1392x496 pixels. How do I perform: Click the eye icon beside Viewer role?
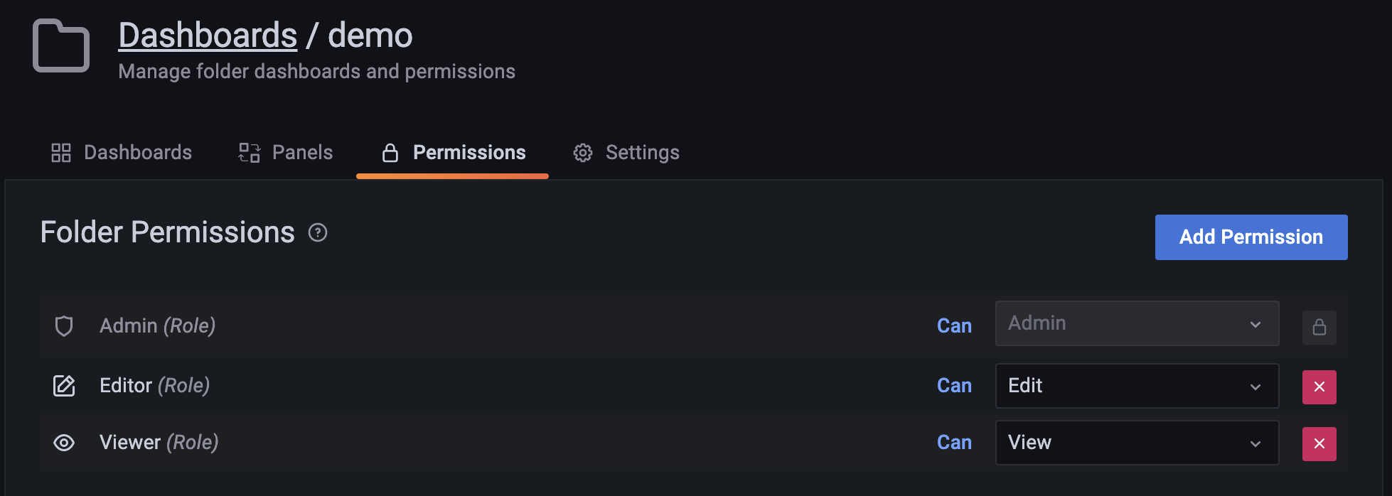point(64,442)
